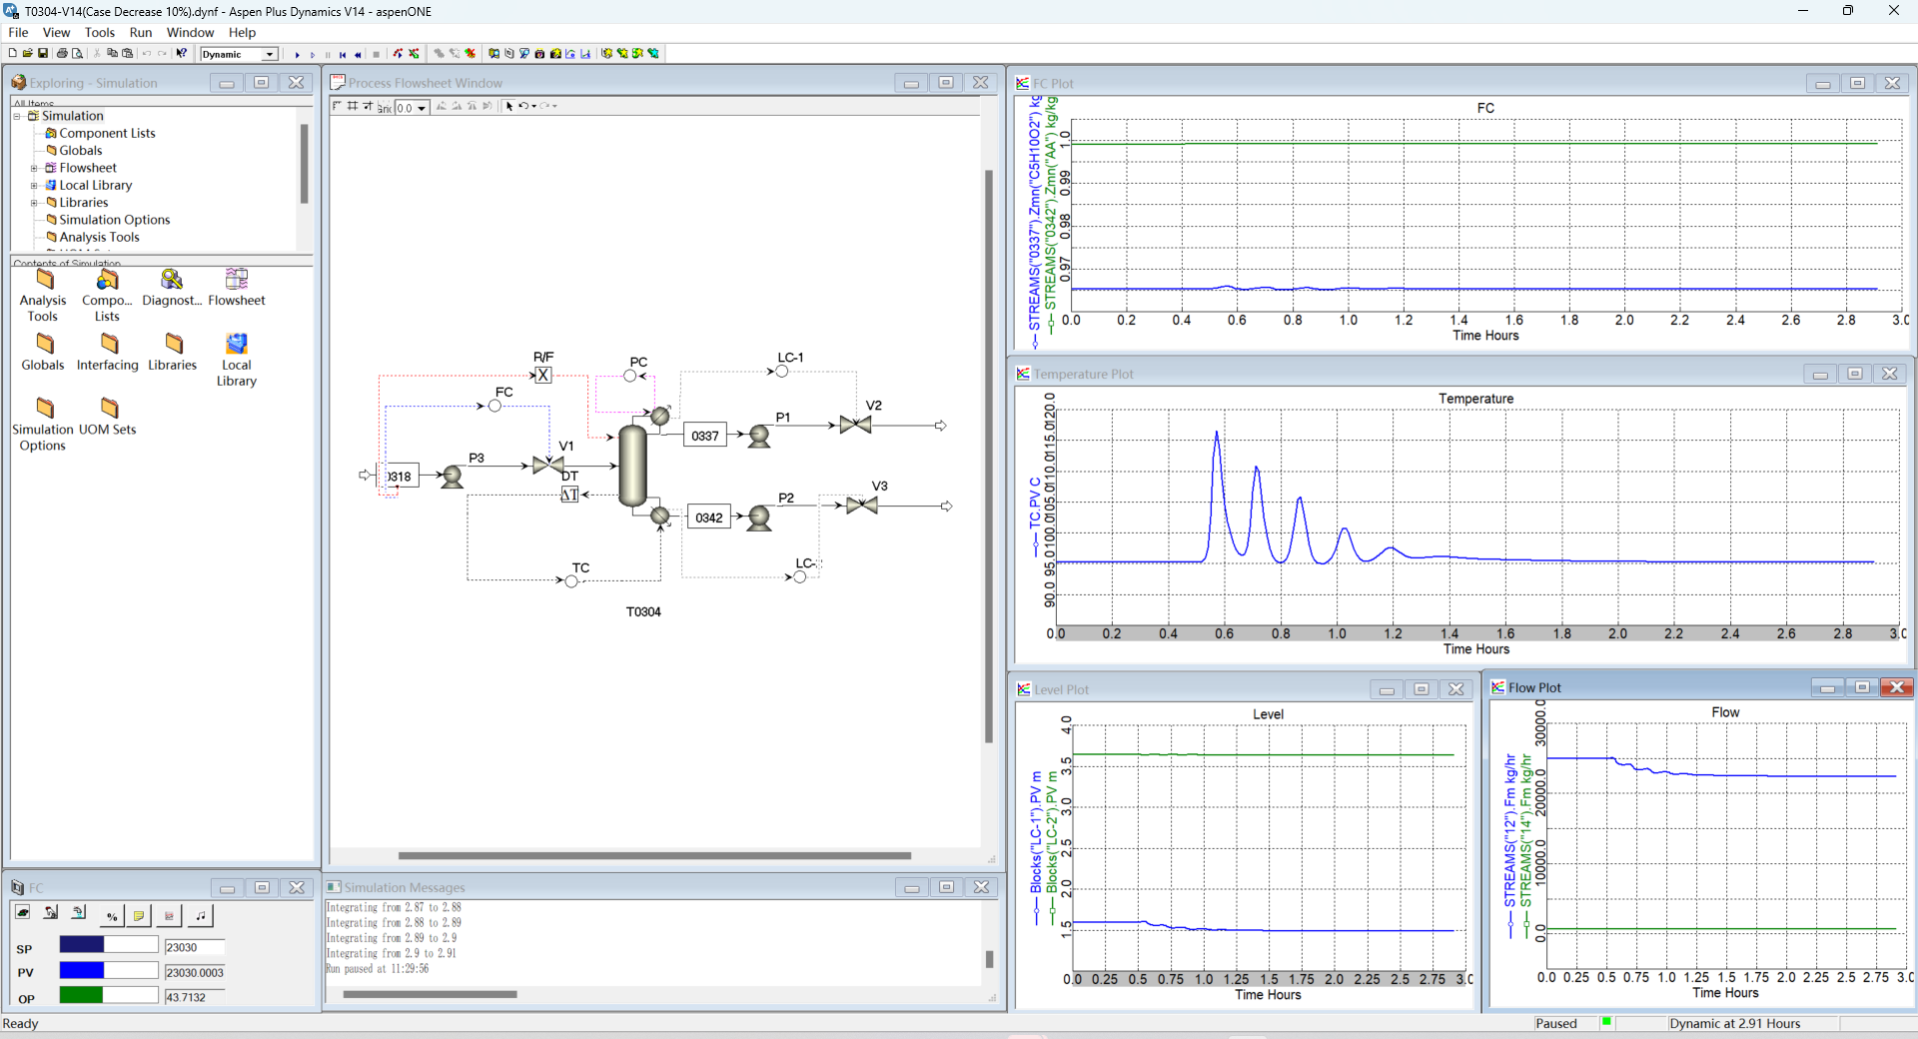Viewport: 1918px width, 1039px height.
Task: Select the pointer tool in flowsheet toolbar
Action: click(509, 106)
